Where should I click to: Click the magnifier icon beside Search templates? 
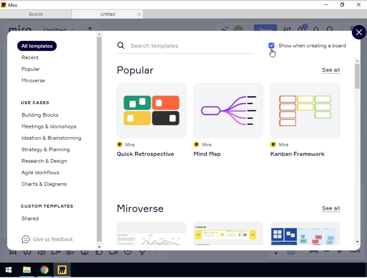coord(121,45)
